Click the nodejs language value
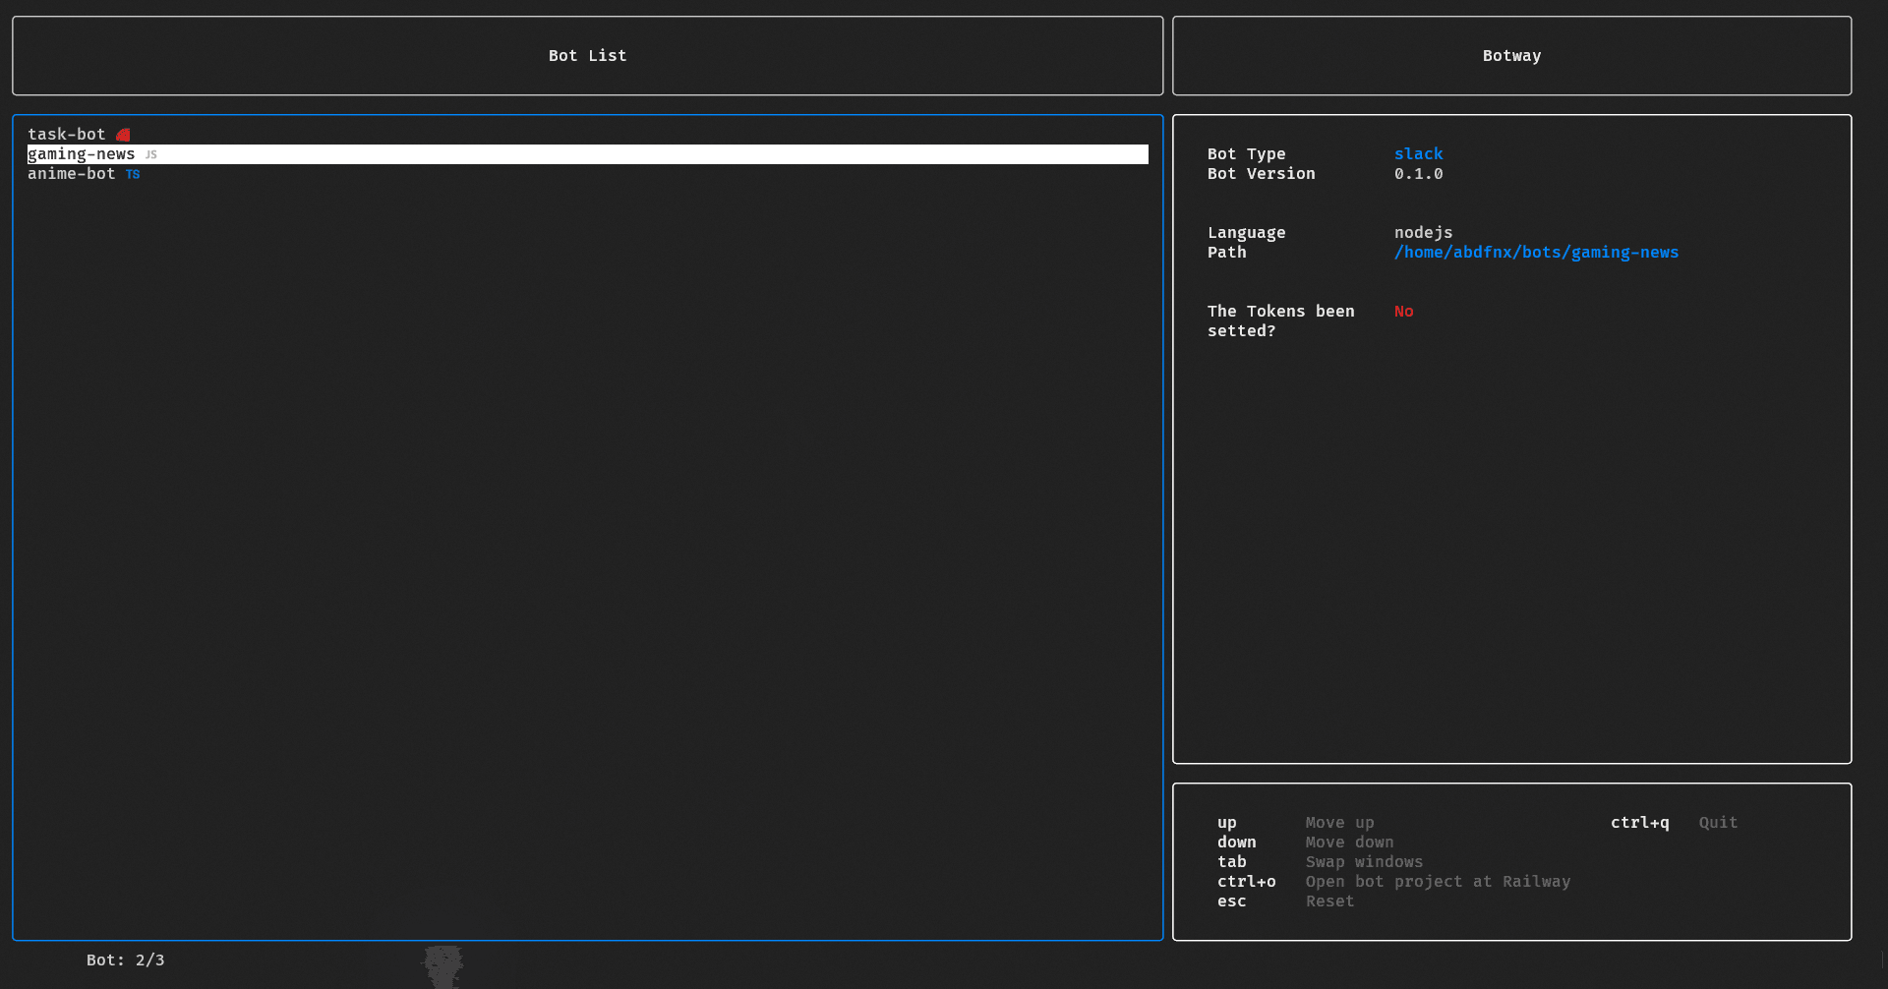 pos(1423,233)
